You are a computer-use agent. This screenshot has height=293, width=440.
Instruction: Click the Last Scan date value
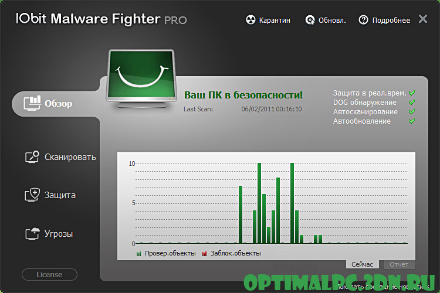click(272, 109)
